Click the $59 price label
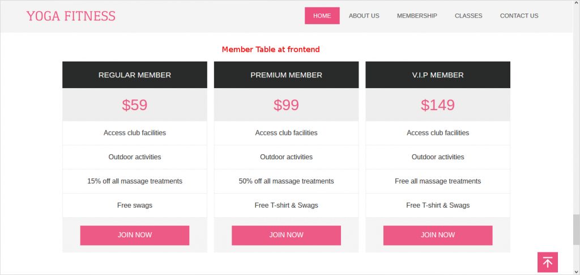Viewport: 580px width, 275px height. tap(135, 105)
